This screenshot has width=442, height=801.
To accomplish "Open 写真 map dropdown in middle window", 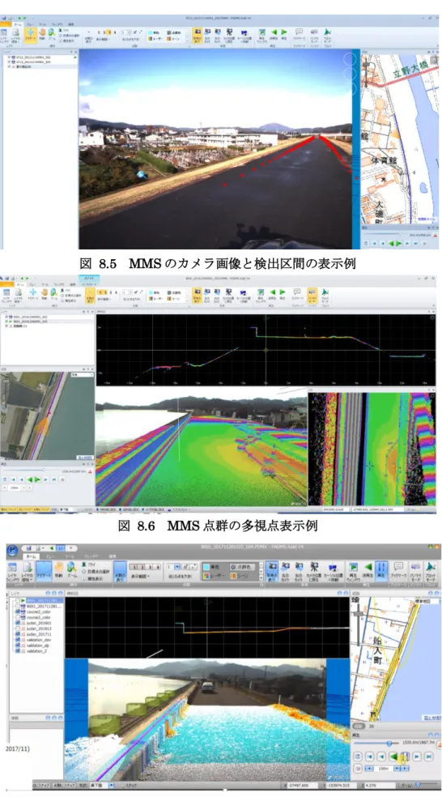I will [x=81, y=374].
